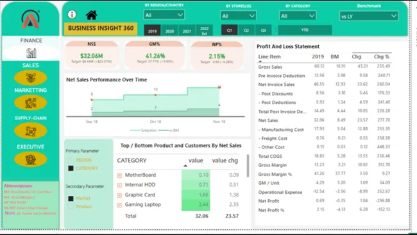Select fiscal year 2021

pyautogui.click(x=187, y=31)
